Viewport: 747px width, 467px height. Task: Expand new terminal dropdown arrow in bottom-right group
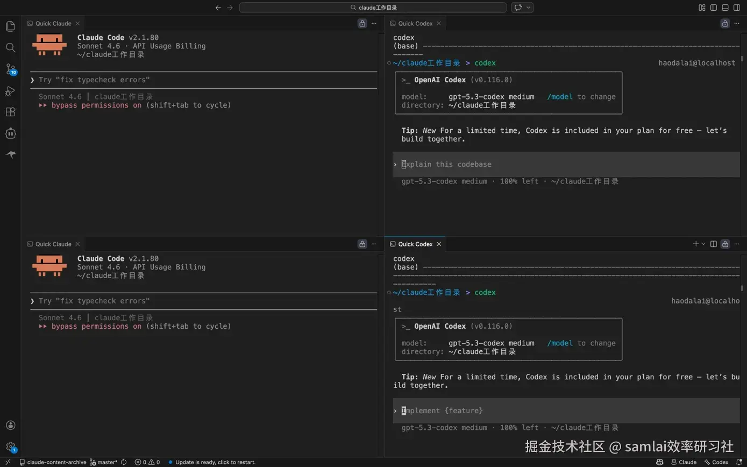[703, 244]
